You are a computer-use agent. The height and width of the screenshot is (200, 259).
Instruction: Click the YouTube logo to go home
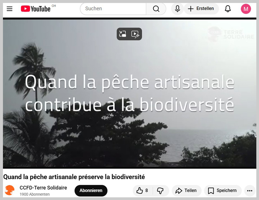tap(36, 9)
